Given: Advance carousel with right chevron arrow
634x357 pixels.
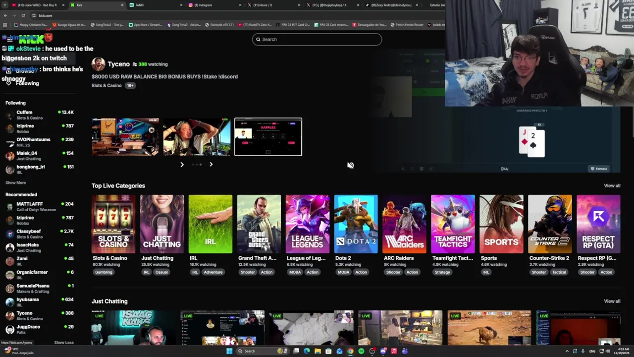Looking at the screenshot, I should point(211,164).
